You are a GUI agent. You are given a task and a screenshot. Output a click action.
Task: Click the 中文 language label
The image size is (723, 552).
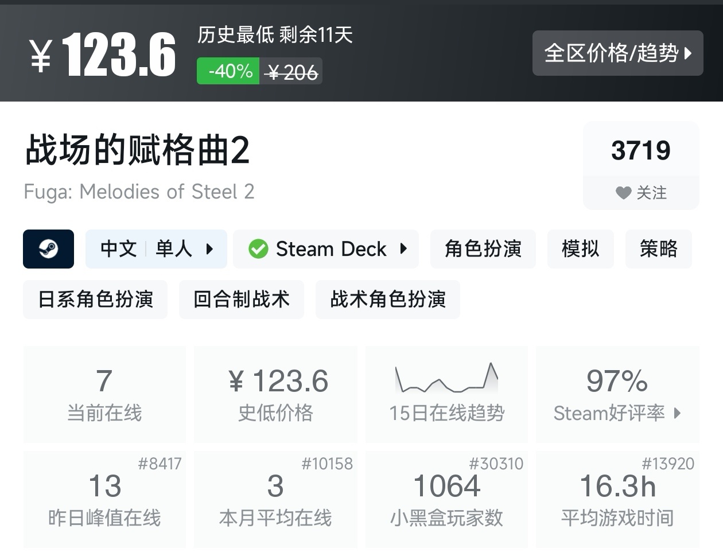click(119, 249)
